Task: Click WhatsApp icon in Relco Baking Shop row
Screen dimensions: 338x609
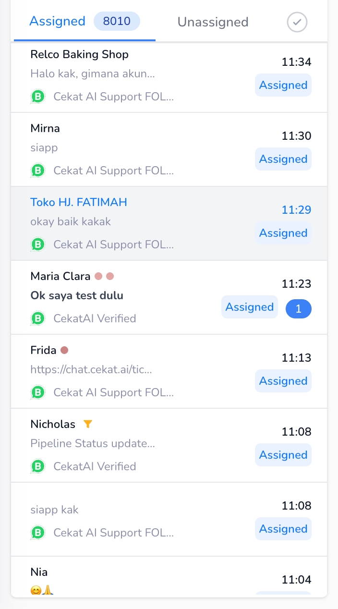Action: tap(38, 97)
